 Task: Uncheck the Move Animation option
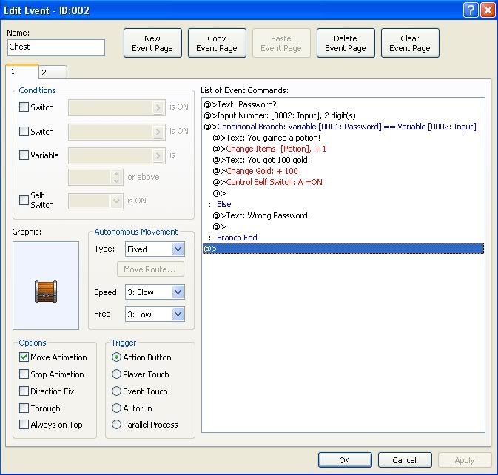click(24, 357)
